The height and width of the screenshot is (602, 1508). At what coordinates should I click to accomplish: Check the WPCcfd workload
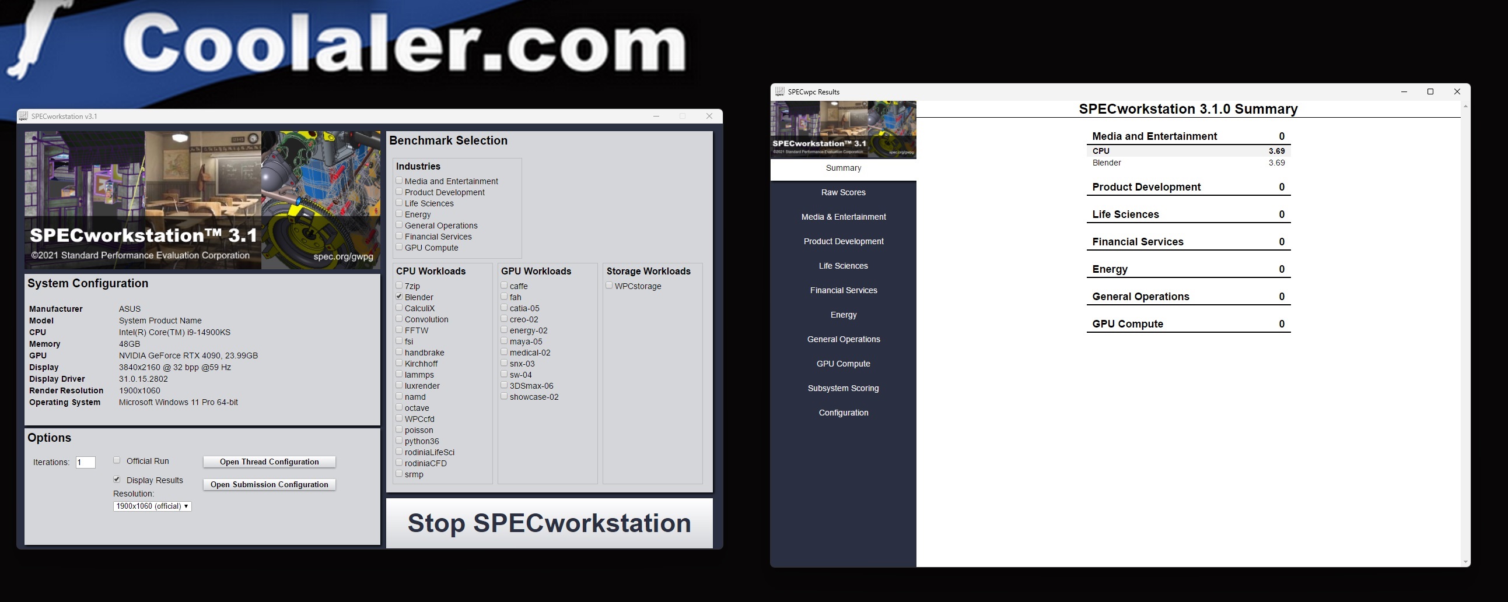(399, 419)
